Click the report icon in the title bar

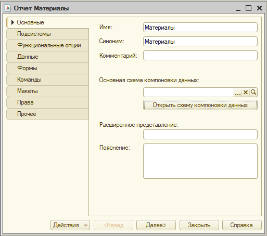8,8
